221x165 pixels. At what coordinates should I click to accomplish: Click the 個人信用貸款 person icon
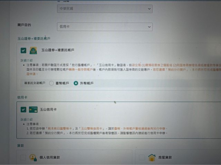[33, 157]
